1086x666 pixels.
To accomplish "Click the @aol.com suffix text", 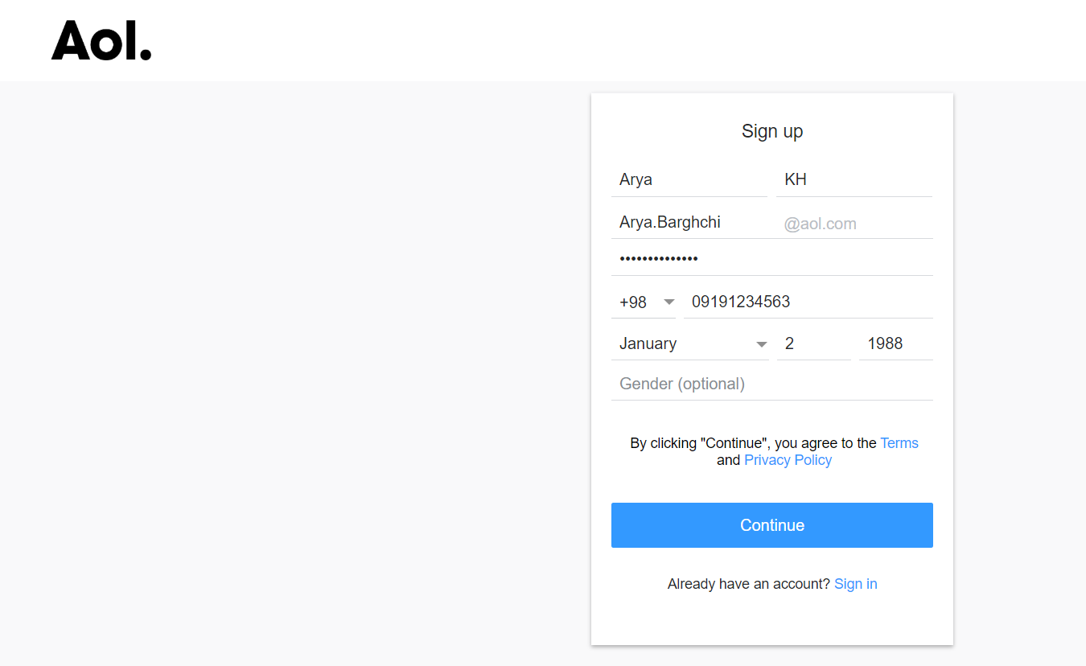I will [821, 224].
